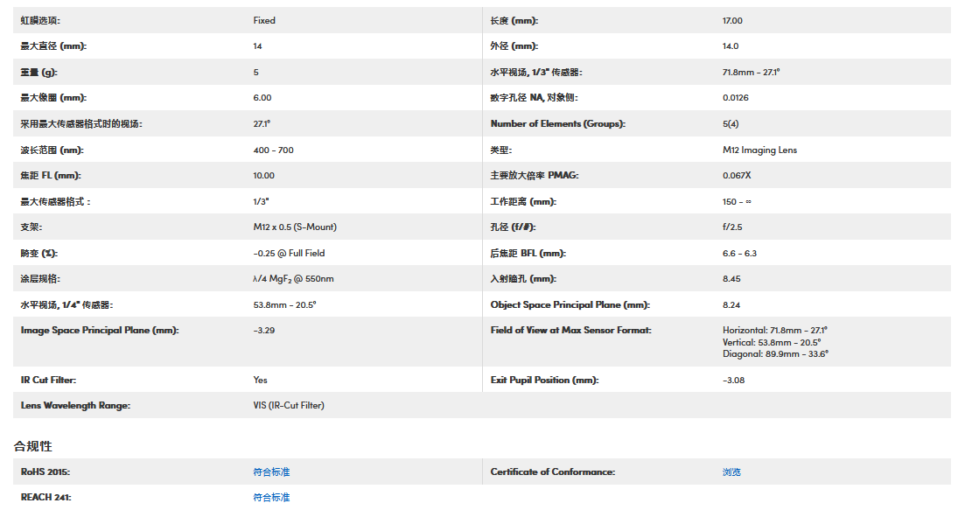Click the IR Cut Filter Yes value
Image resolution: width=965 pixels, height=524 pixels.
tap(261, 380)
